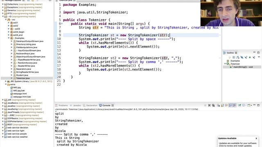Expand JRE System Library node
262x147 pixels.
(x=6, y=81)
